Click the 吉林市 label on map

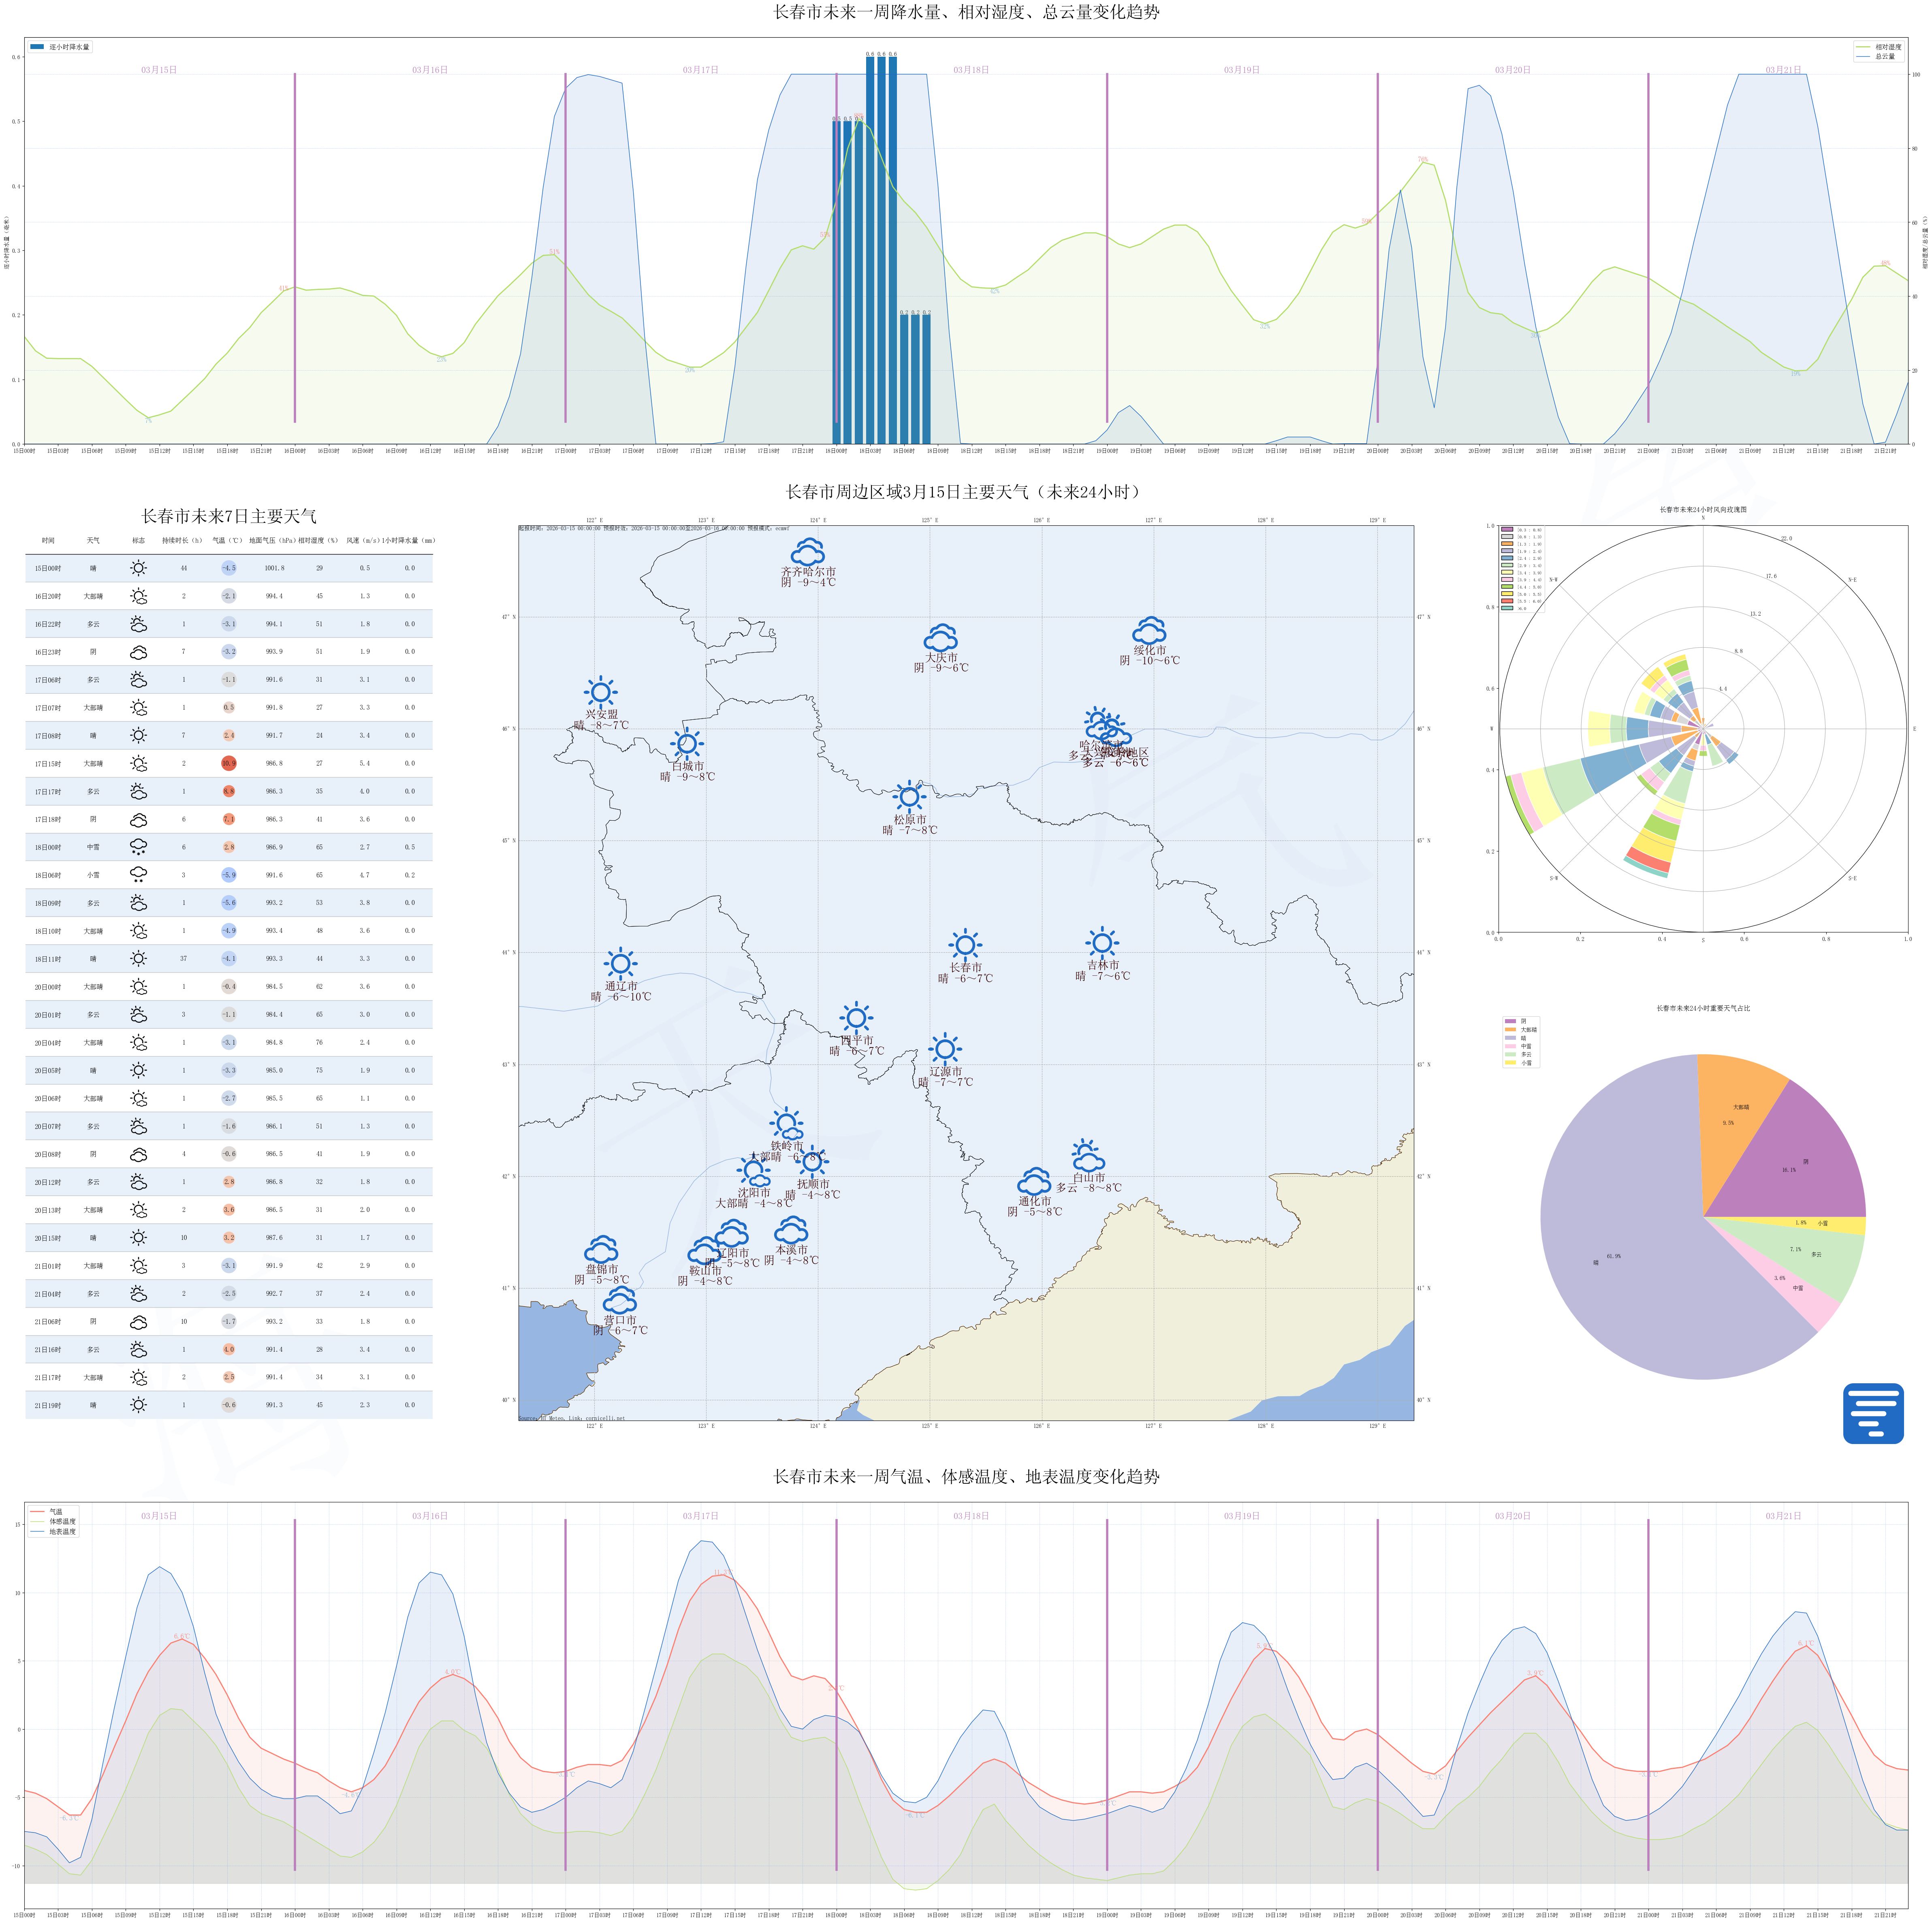tap(1103, 965)
